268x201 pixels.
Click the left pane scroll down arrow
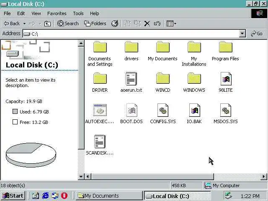pos(81,176)
